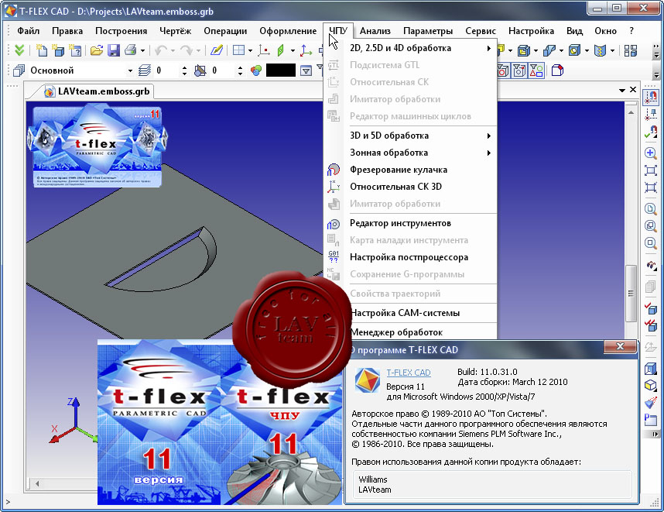Open the T-FLEX CAD link in About dialog
The image size is (664, 512).
408,373
